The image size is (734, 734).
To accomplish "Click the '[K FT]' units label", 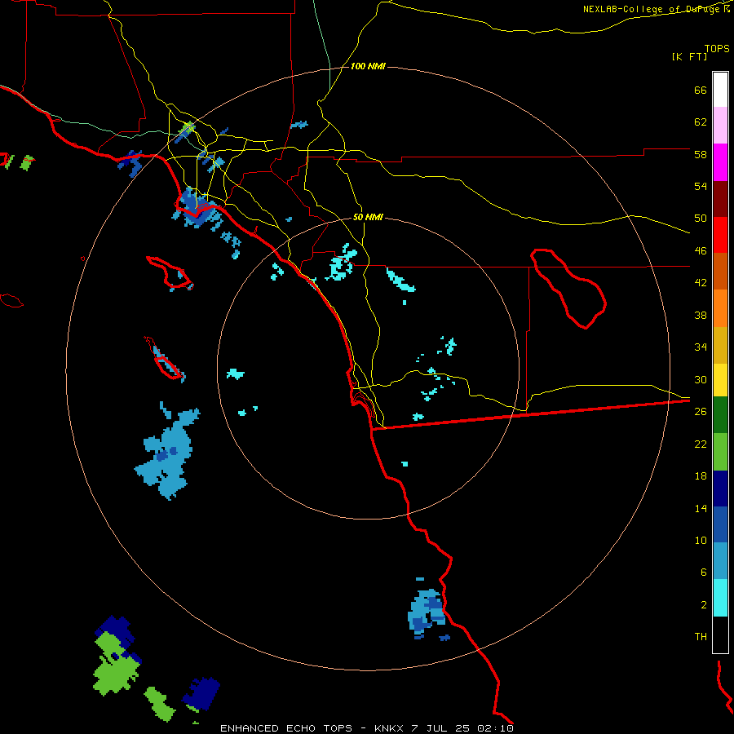I will coord(689,56).
